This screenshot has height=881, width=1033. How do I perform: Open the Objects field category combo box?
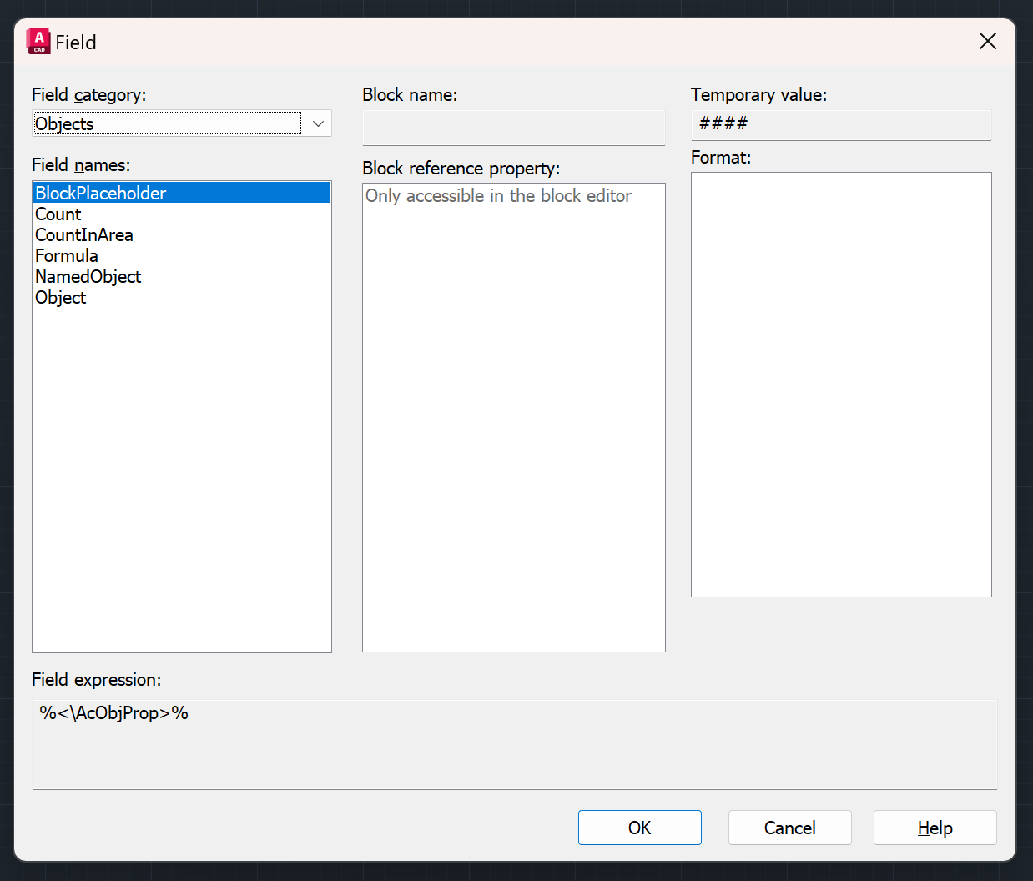pyautogui.click(x=167, y=123)
